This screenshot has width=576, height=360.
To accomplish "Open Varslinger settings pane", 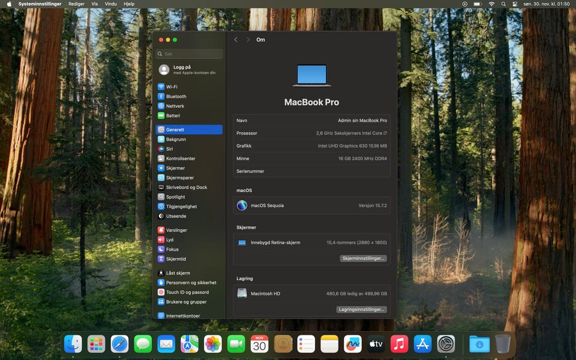I will [x=176, y=230].
